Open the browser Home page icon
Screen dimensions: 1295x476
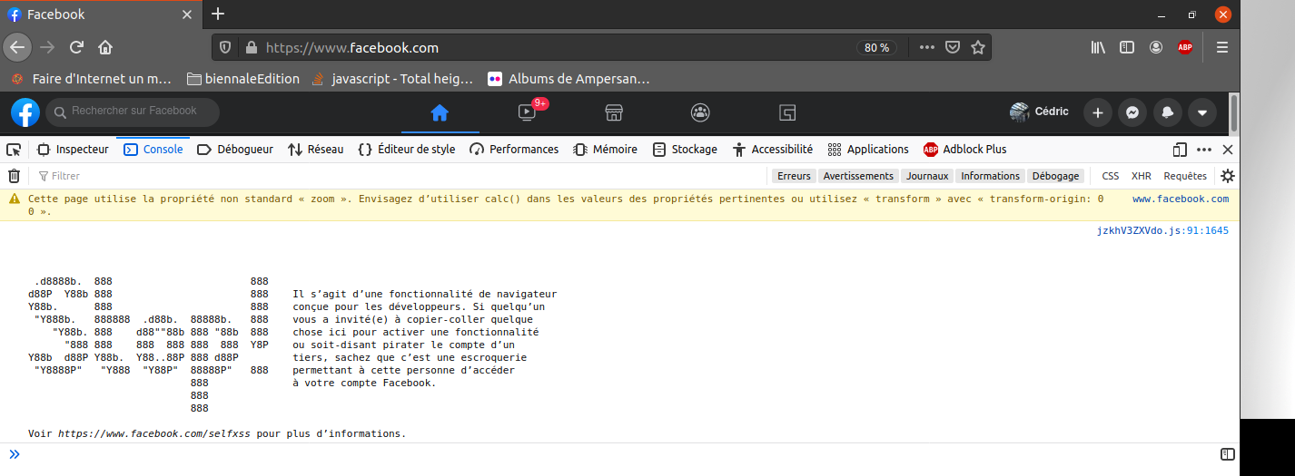(x=105, y=47)
